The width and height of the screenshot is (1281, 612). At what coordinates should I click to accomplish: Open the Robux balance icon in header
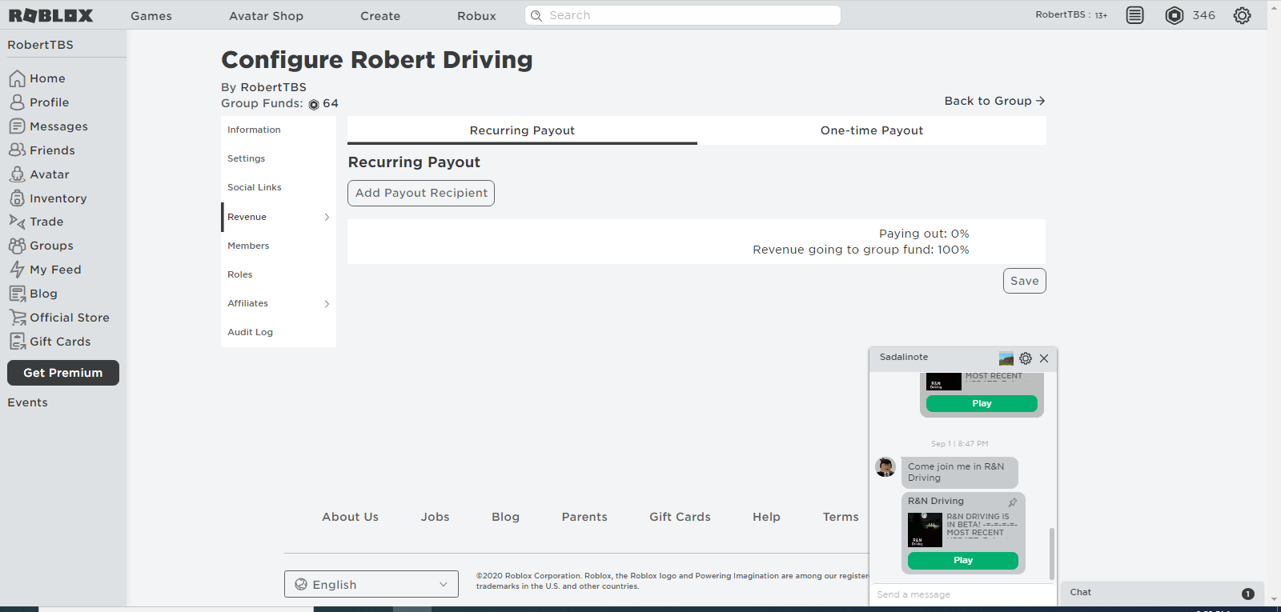click(1174, 15)
